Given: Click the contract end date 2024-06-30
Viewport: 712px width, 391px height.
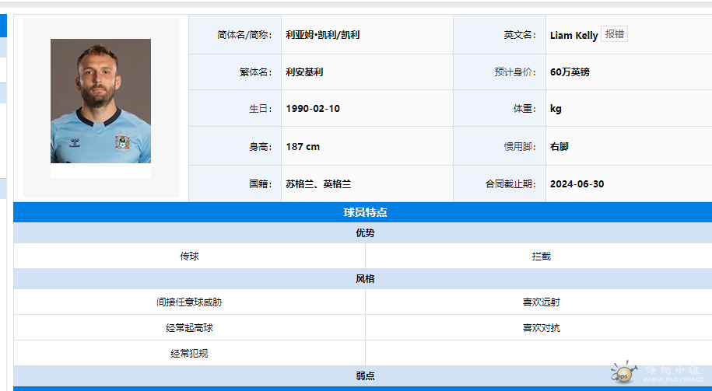Looking at the screenshot, I should [577, 184].
